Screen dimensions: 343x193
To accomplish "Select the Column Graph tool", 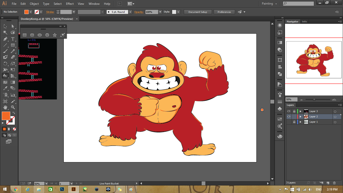I will (13, 95).
